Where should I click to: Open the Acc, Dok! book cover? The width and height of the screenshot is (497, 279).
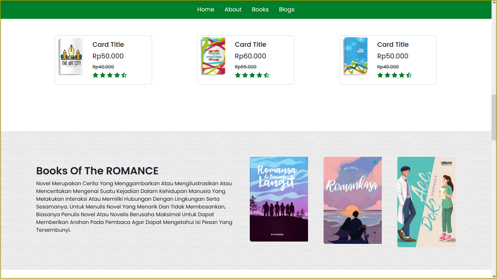click(426, 202)
